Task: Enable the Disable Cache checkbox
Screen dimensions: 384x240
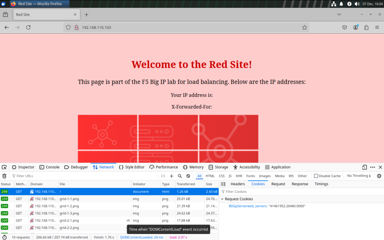Action: click(315, 175)
